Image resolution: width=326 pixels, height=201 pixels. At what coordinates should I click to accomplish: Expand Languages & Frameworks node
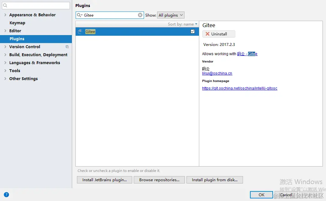[x=5, y=63]
